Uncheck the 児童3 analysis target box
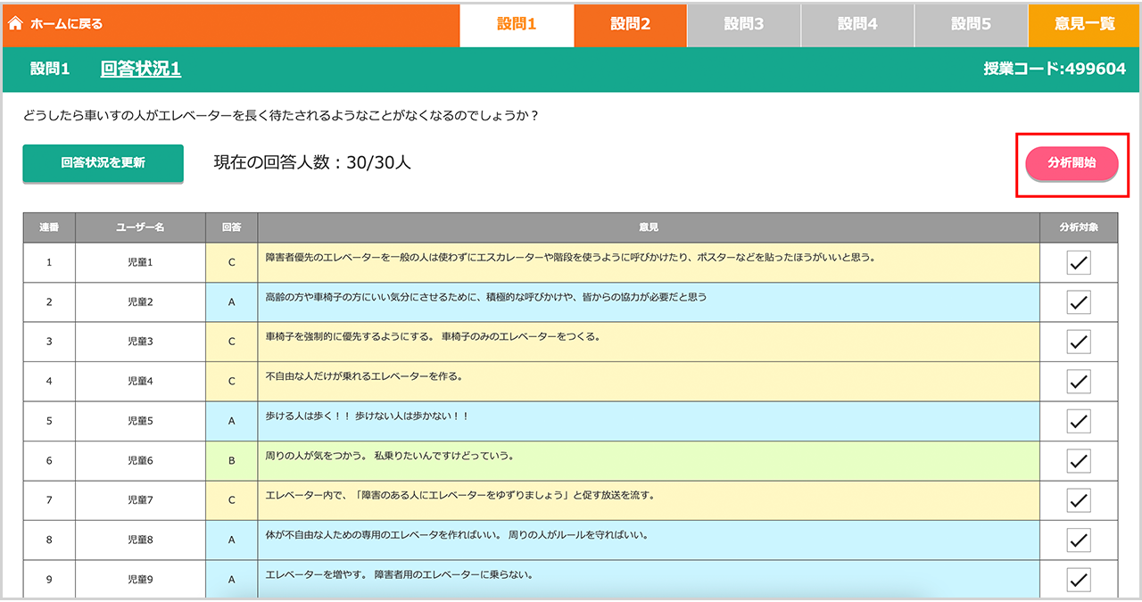The image size is (1142, 602). [x=1079, y=342]
